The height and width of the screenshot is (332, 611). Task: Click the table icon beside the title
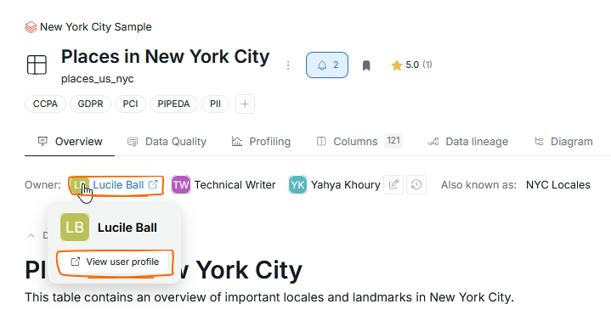[37, 65]
